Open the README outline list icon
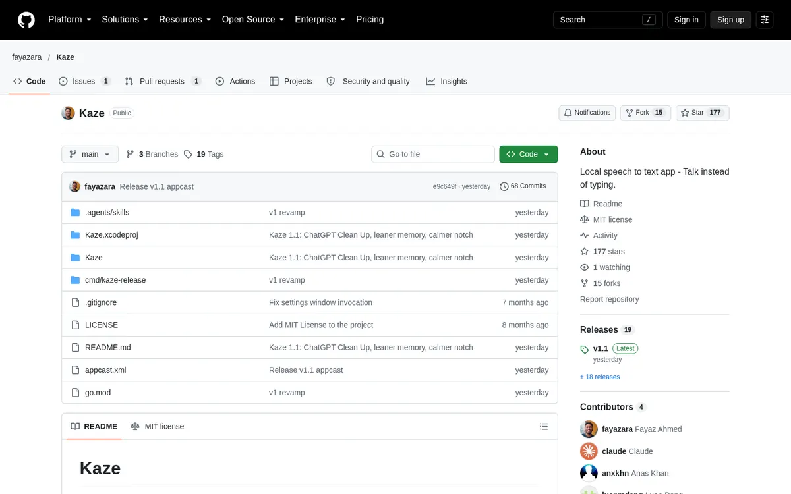Viewport: 791px width, 494px height. click(544, 427)
